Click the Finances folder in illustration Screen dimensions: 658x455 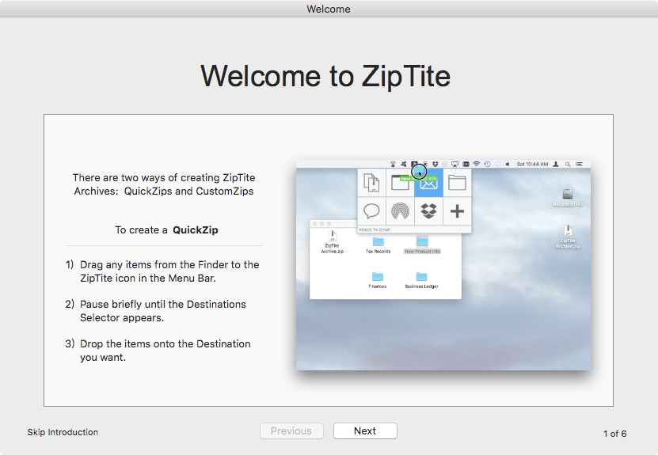(378, 280)
